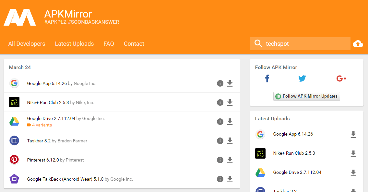Download Google Drive from the March 24 list
This screenshot has width=368, height=192.
[x=230, y=122]
